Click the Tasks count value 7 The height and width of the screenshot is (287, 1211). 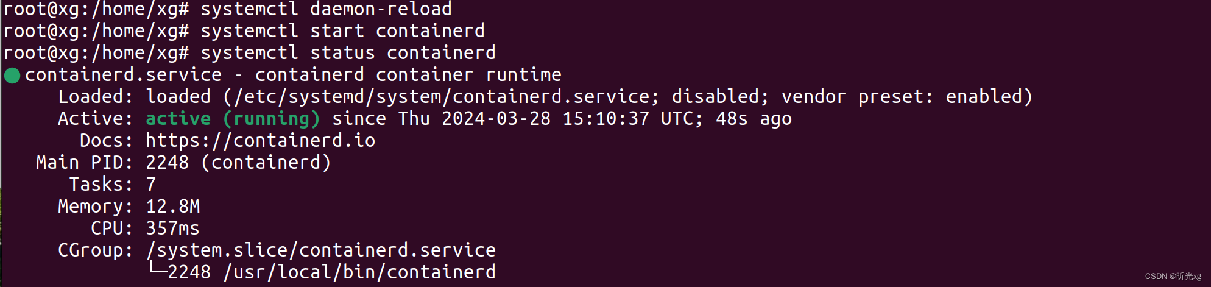click(x=151, y=185)
